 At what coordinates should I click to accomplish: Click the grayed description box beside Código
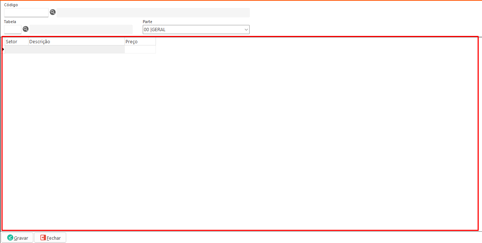pos(153,13)
